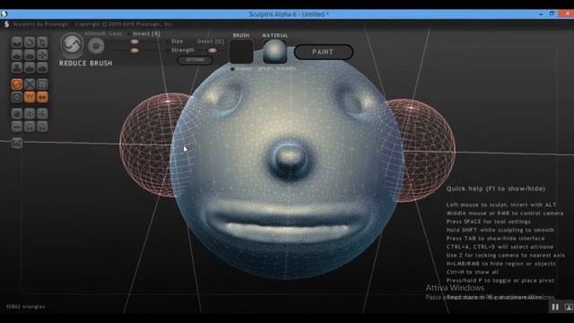Toggle the Enable radio under Brush
This screenshot has height=323, width=574.
(232, 68)
